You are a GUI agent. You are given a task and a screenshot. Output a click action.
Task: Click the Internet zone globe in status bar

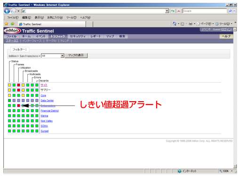pyautogui.click(x=180, y=171)
